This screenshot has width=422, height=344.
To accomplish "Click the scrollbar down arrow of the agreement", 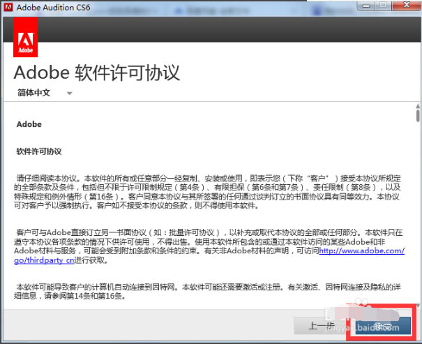I will pos(417,305).
